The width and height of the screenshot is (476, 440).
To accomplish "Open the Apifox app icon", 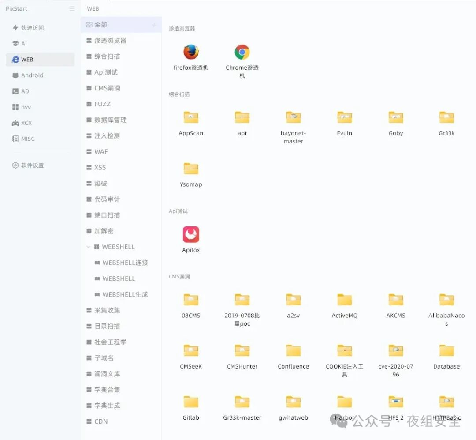I will click(191, 234).
